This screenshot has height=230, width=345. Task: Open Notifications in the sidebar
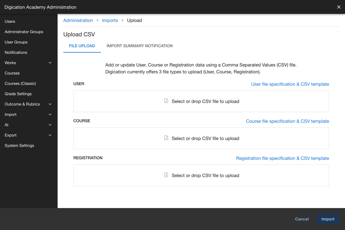16,52
